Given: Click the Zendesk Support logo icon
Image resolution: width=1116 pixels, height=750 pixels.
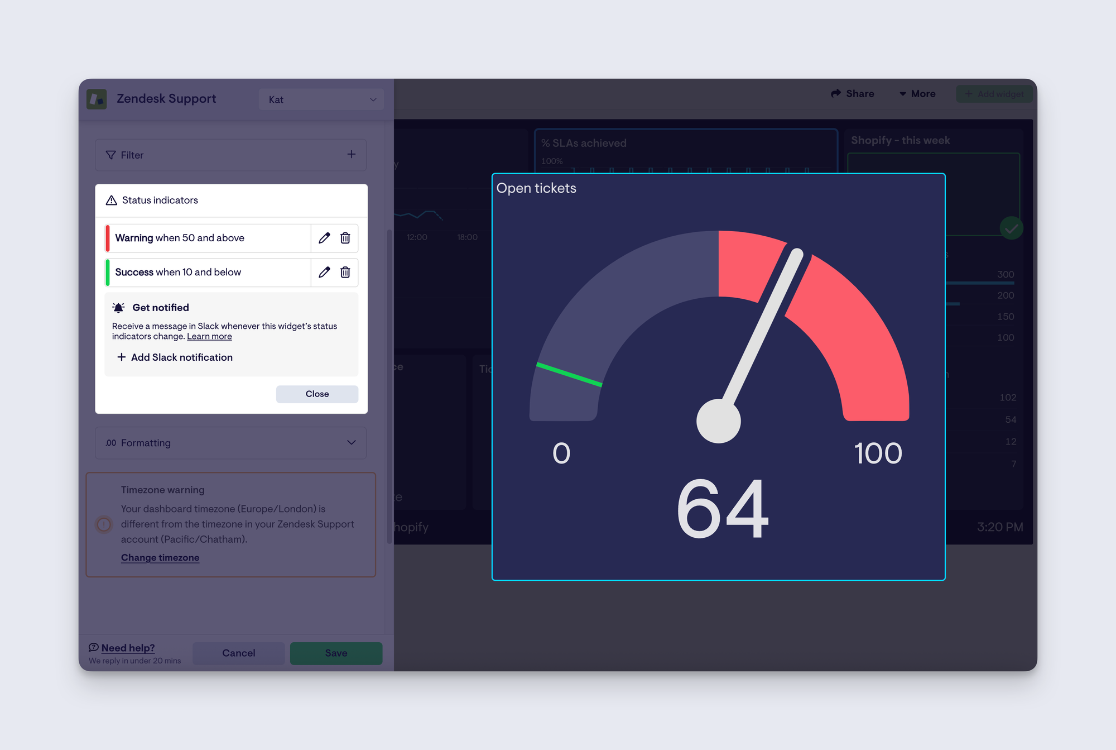Looking at the screenshot, I should click(x=97, y=99).
